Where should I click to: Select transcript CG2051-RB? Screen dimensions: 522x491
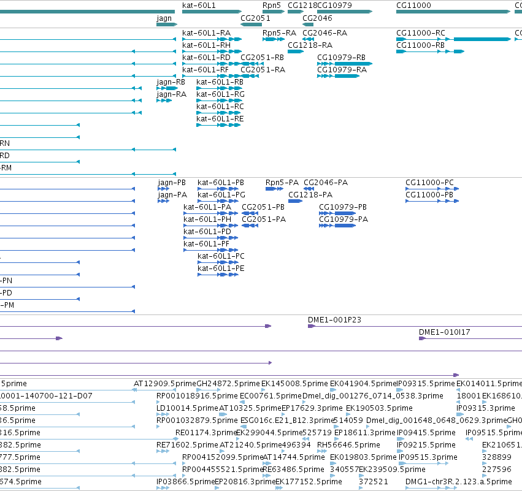tap(263, 58)
